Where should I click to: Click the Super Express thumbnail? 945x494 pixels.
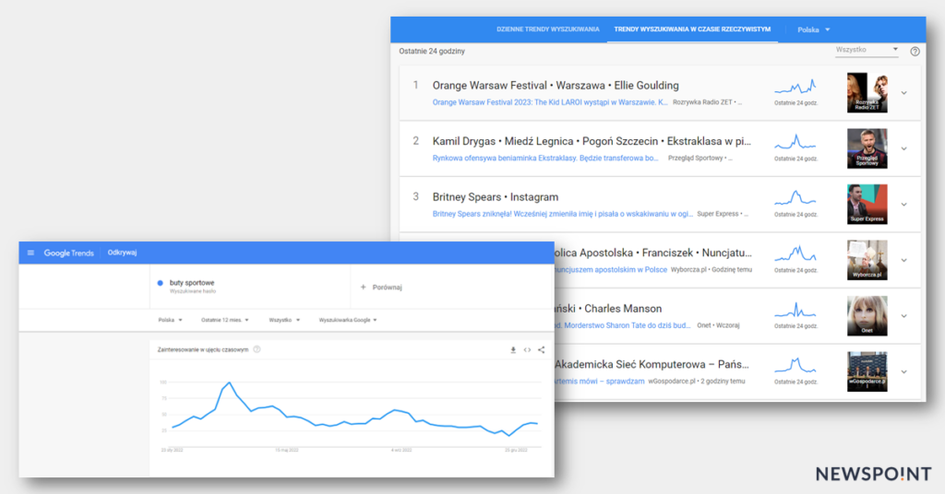click(x=867, y=204)
